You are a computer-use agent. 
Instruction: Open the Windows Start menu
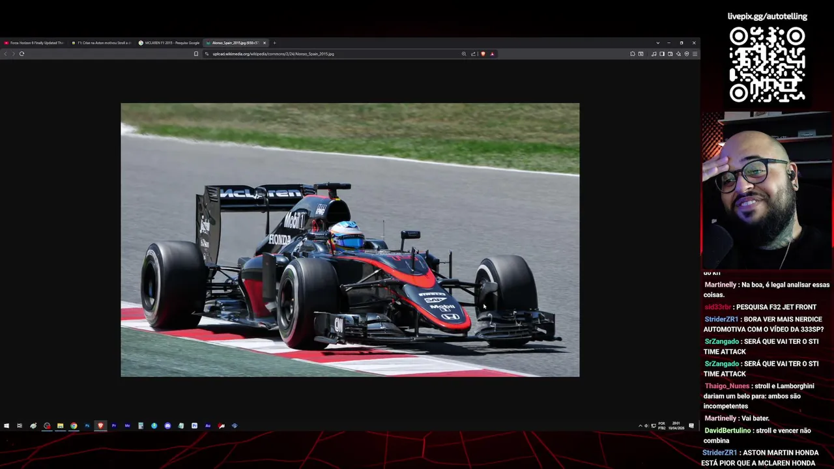(x=7, y=425)
